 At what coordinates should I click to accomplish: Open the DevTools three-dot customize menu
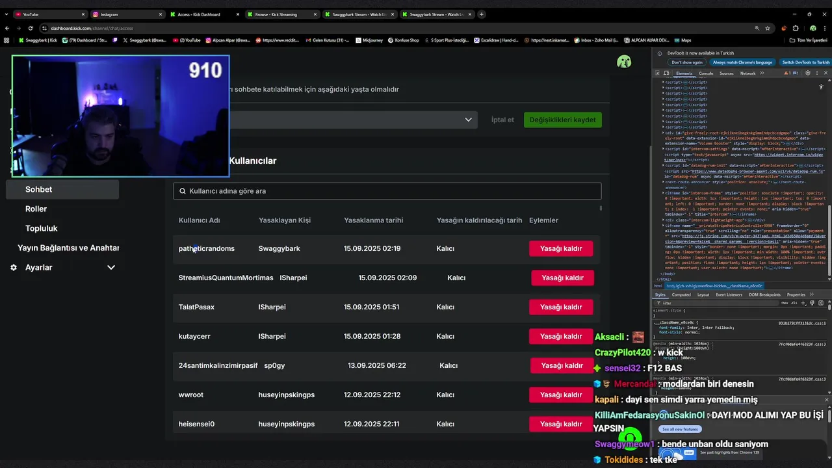[x=817, y=73]
